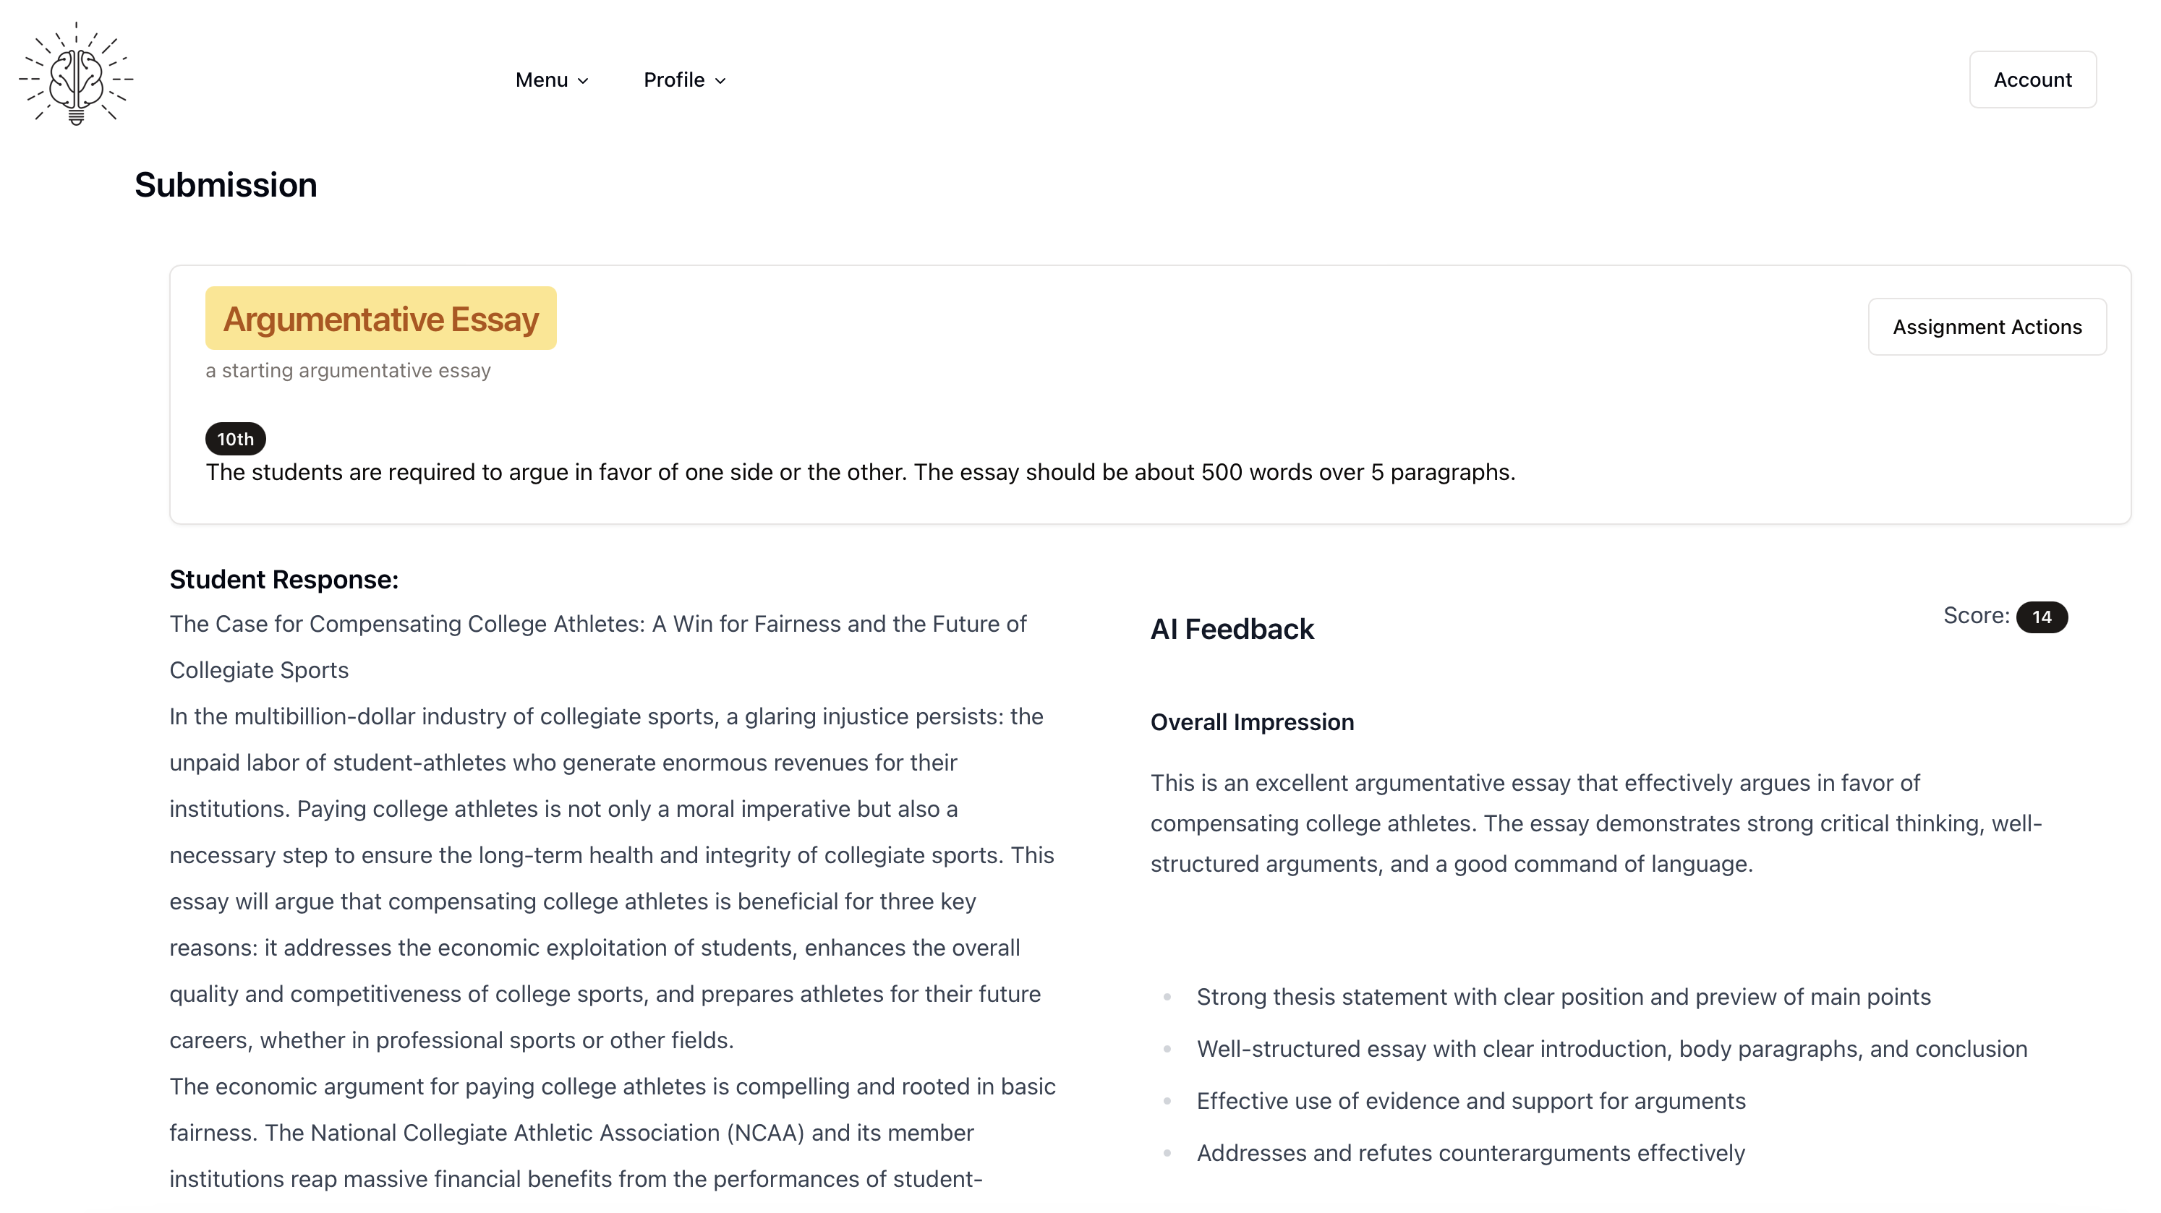Click the assignment instructions about 500 words
Viewport: 2161px width, 1213px height.
(x=860, y=472)
